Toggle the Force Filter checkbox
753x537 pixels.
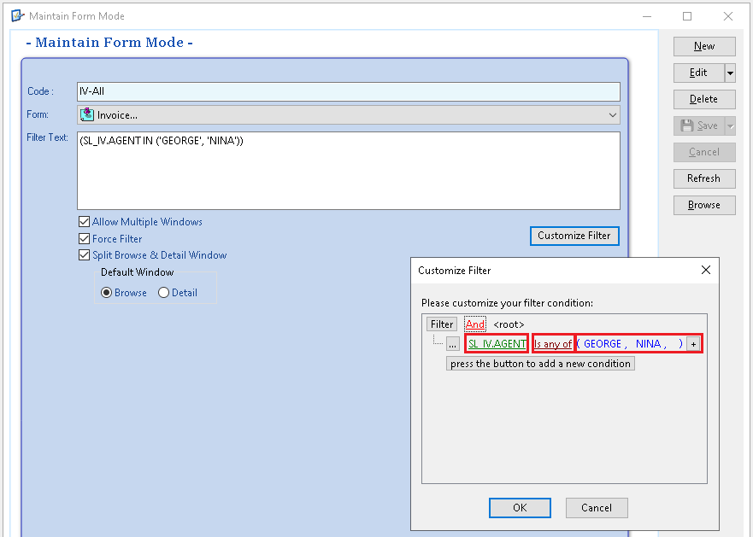click(84, 239)
